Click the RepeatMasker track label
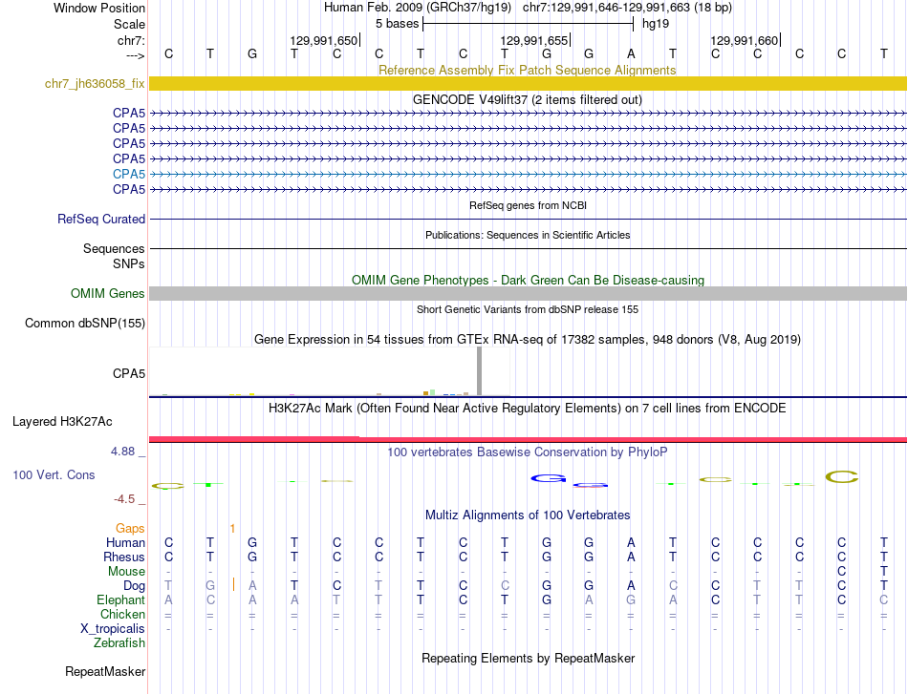Image resolution: width=908 pixels, height=694 pixels. tap(105, 672)
